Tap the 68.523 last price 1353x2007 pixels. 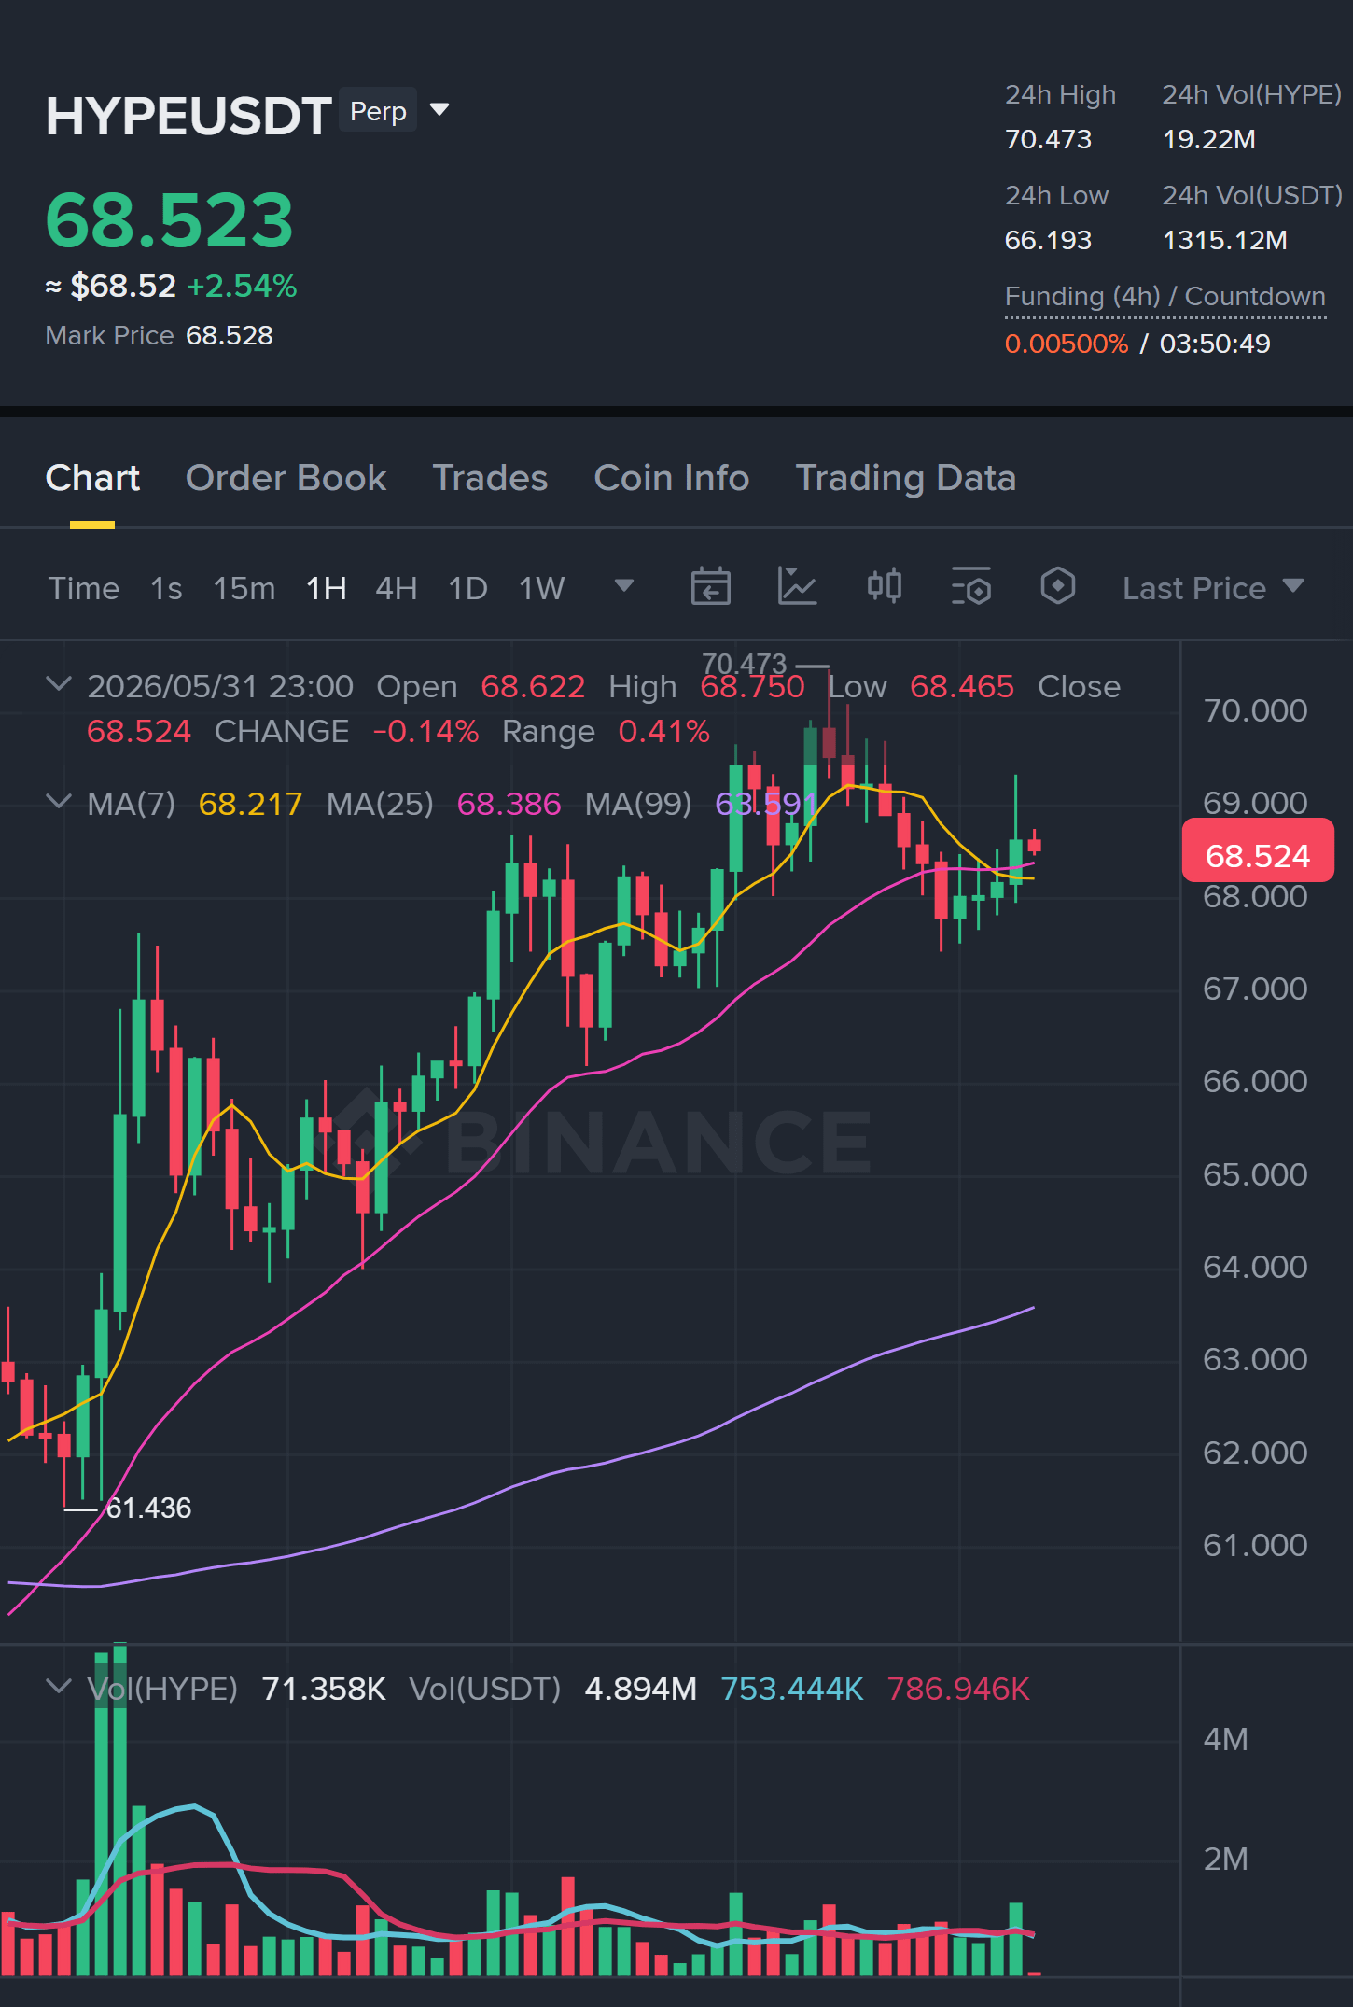pos(170,220)
